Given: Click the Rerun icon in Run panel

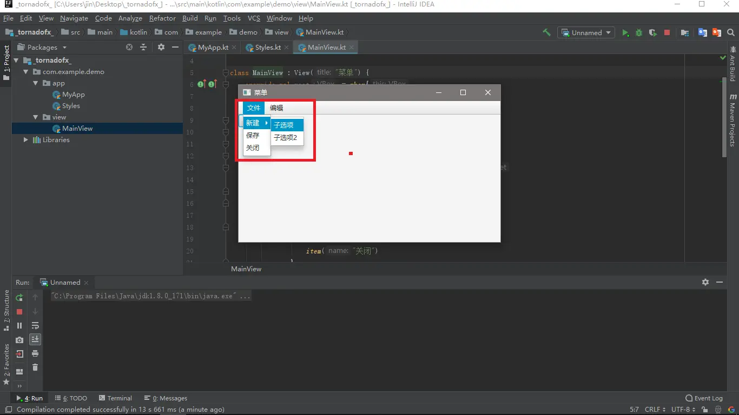Looking at the screenshot, I should coord(19,297).
